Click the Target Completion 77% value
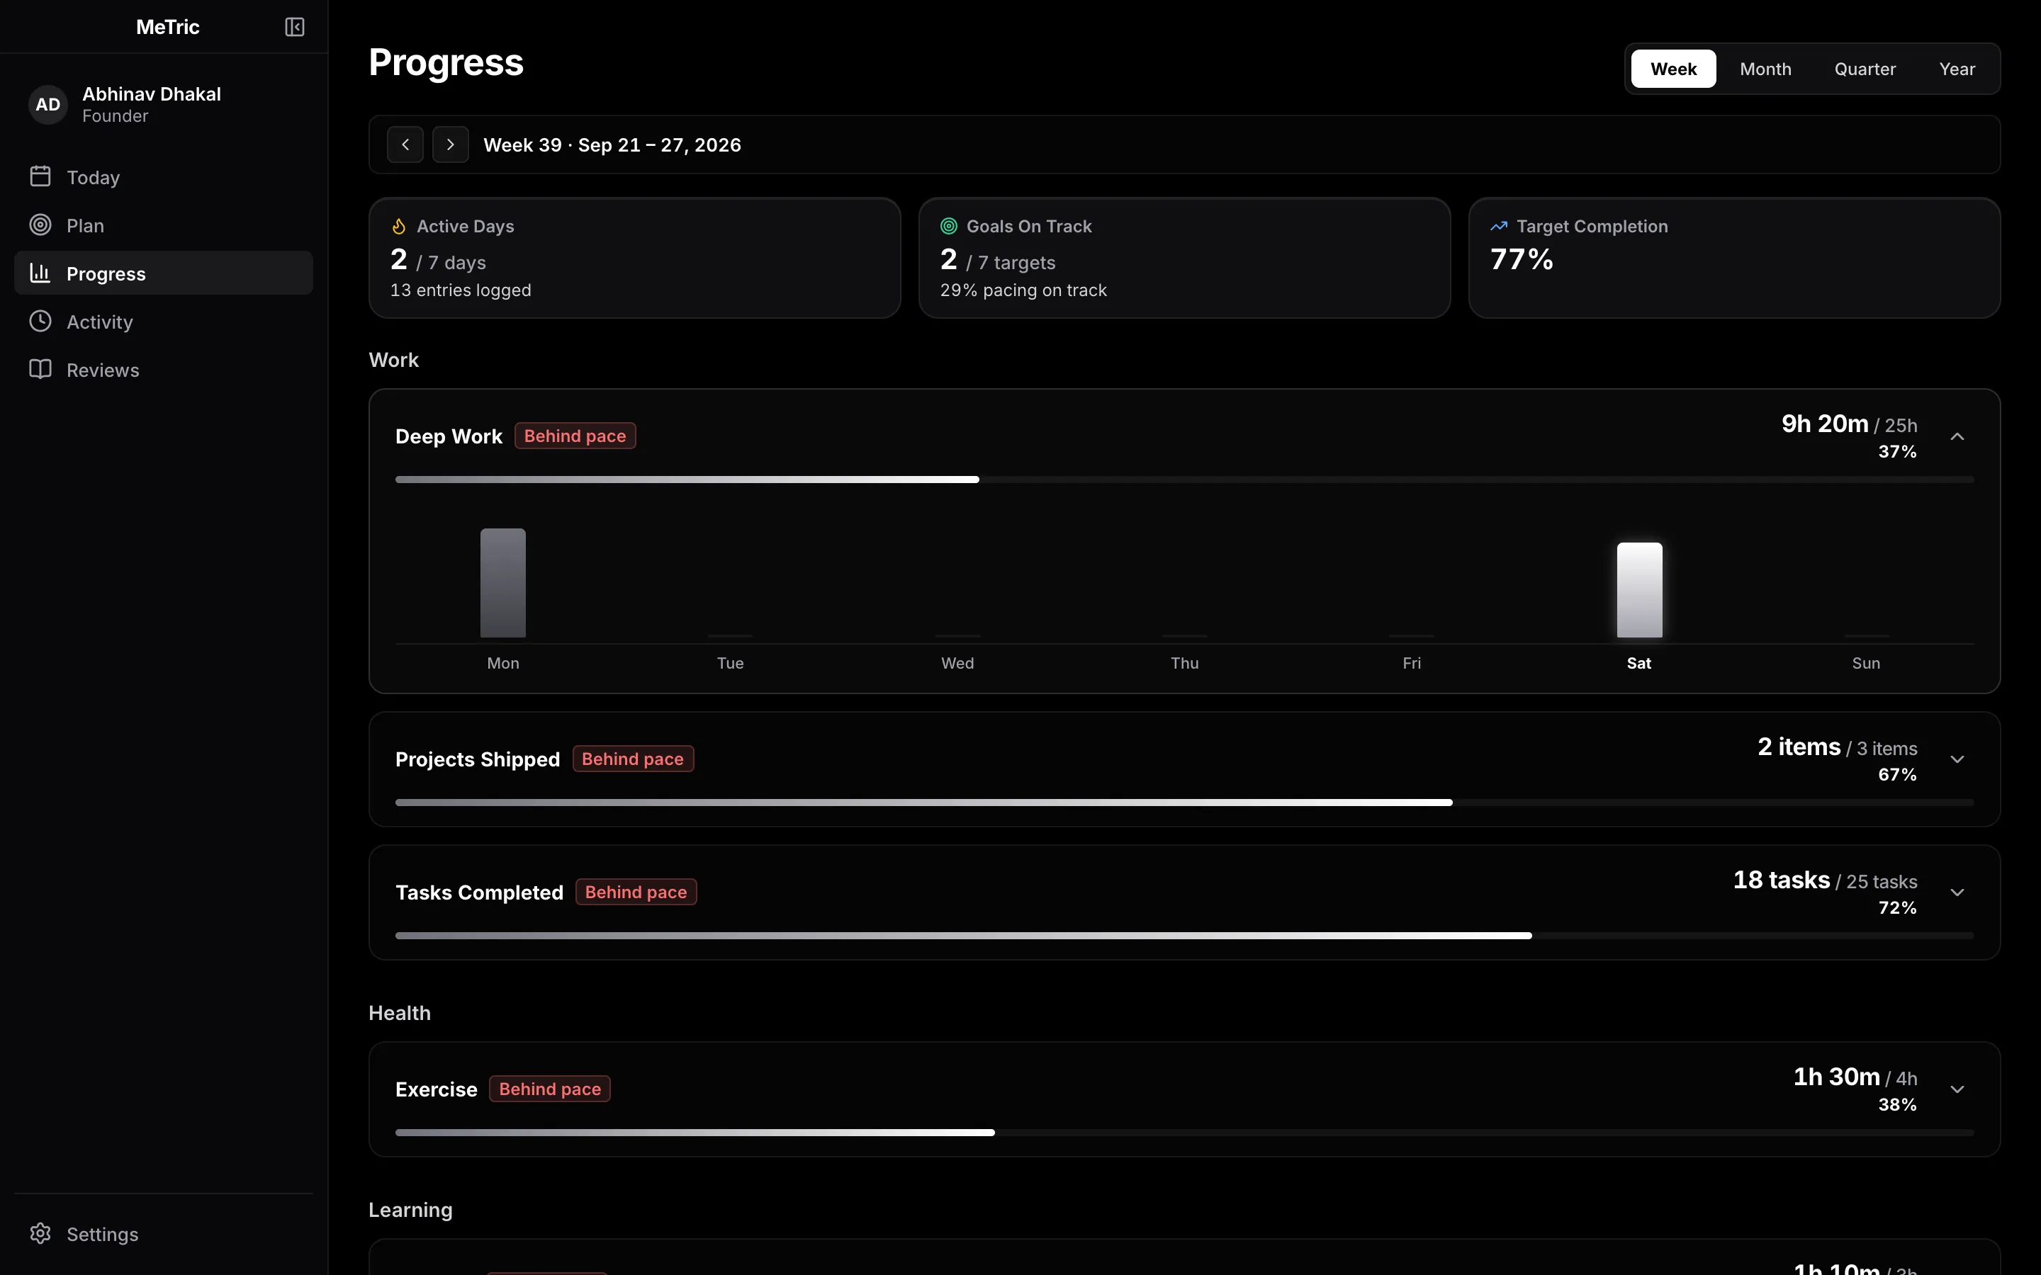 1522,259
